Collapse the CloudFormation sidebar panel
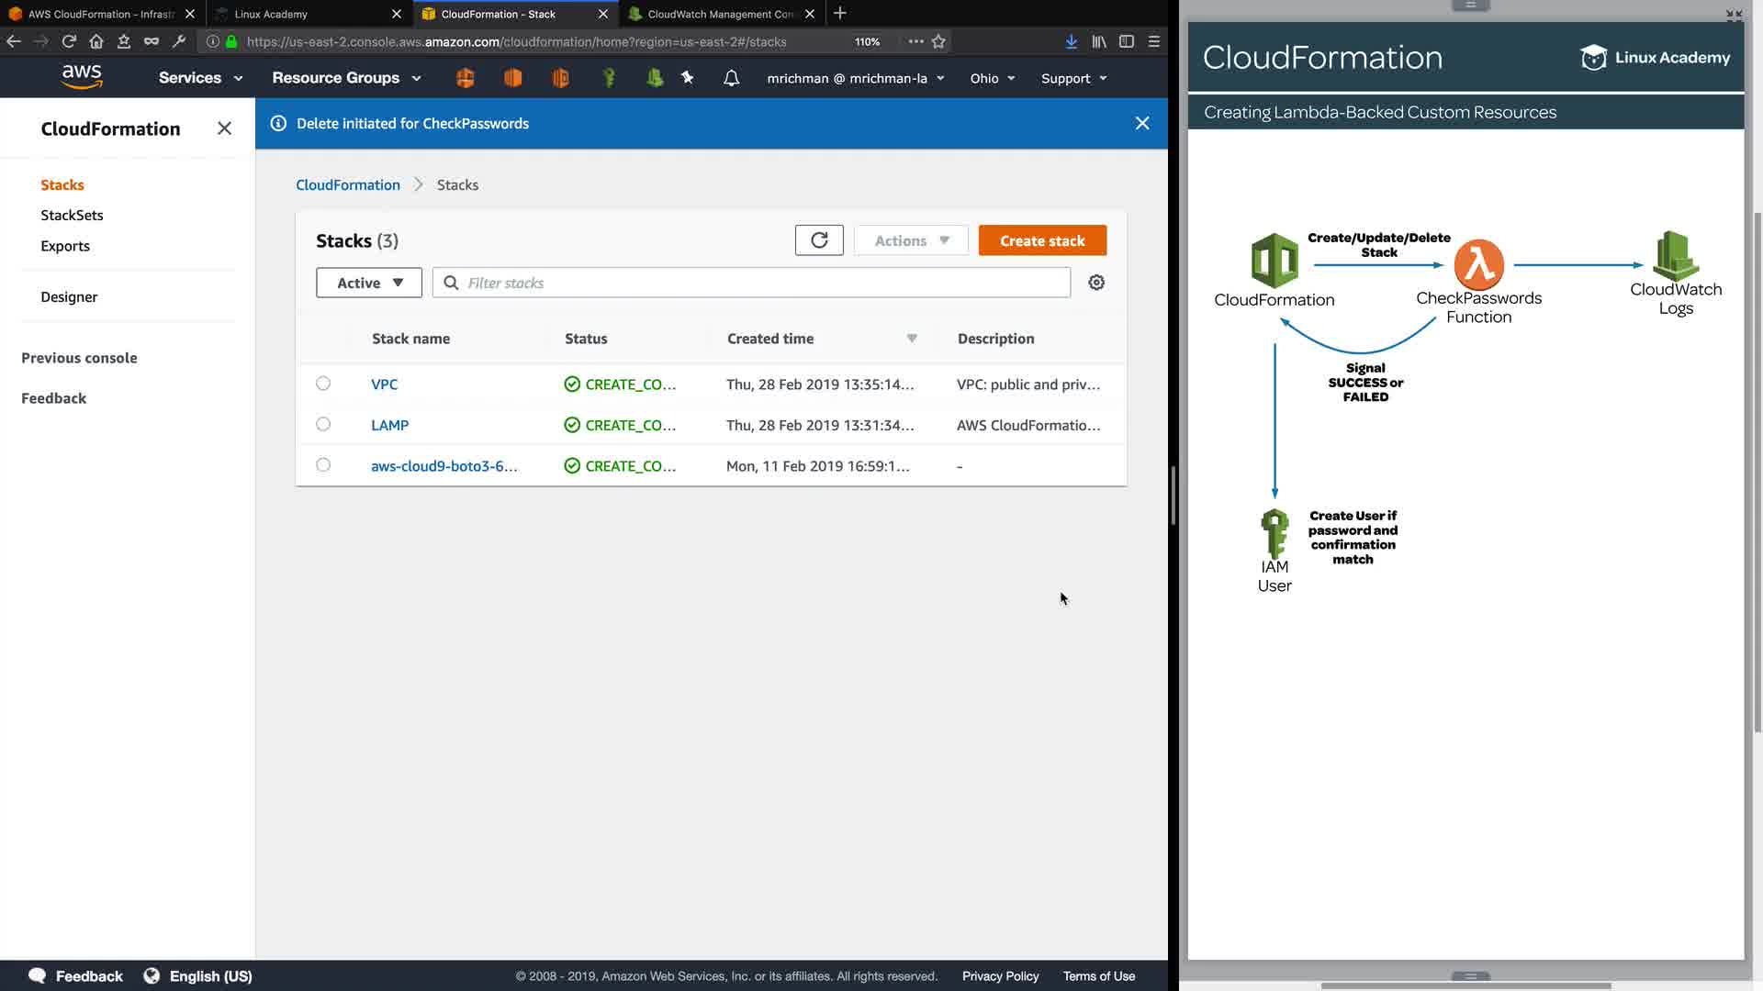Screen dimensions: 1763x991 [x=224, y=128]
